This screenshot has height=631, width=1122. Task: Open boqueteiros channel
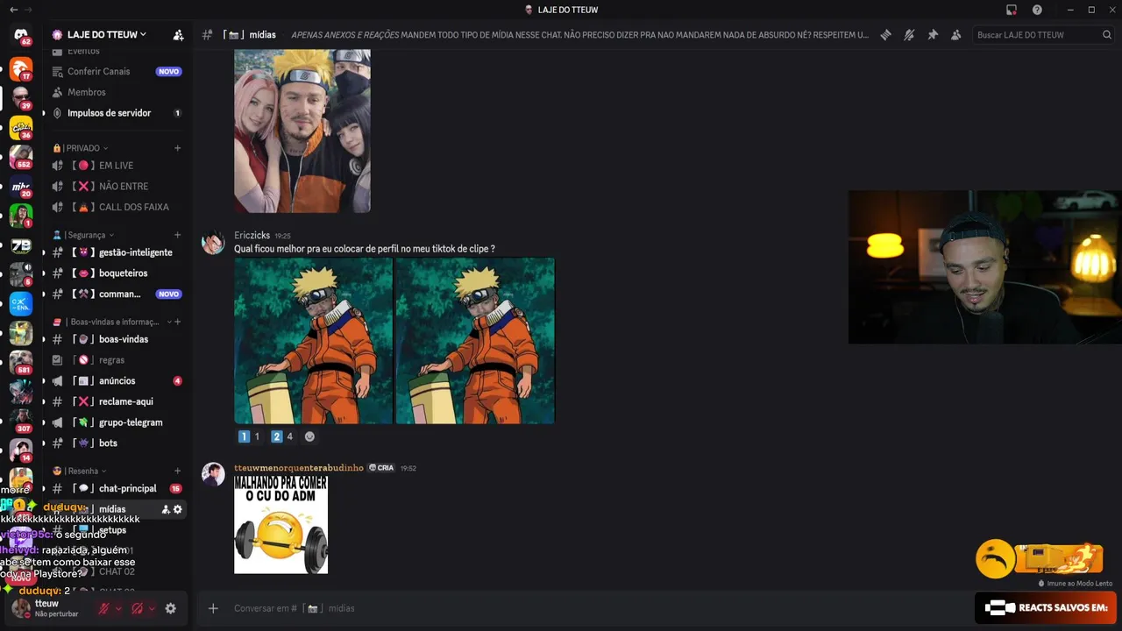(117, 273)
